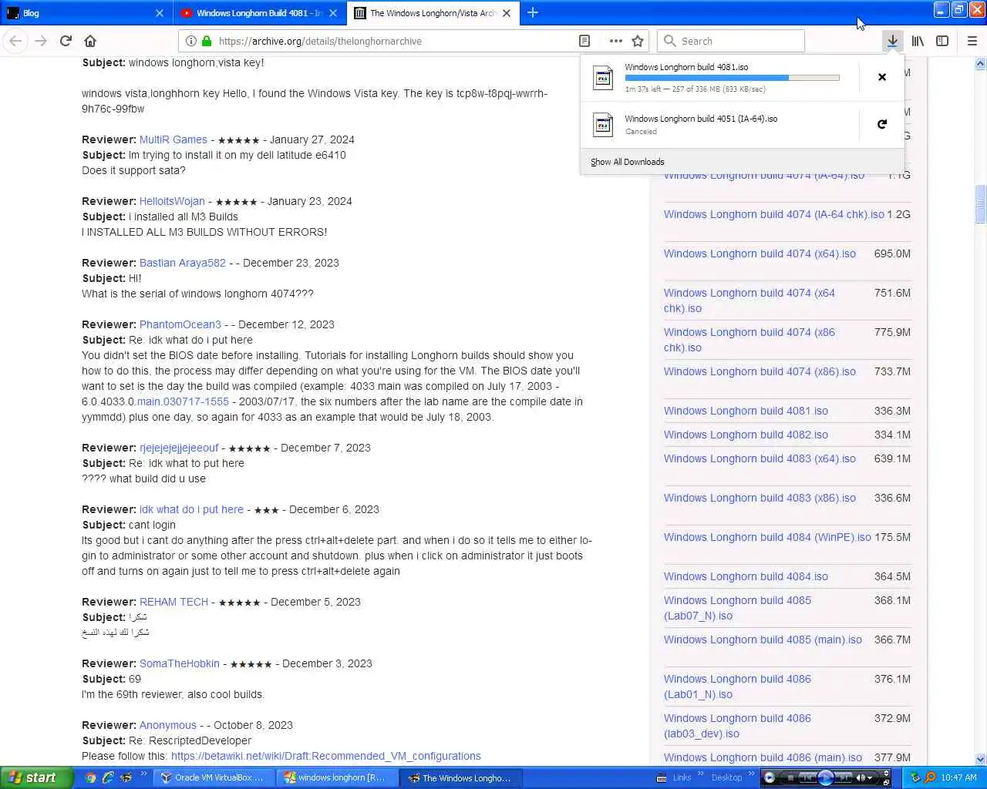Open reviewer idk what do i put here
Image resolution: width=987 pixels, height=789 pixels.
pyautogui.click(x=191, y=509)
